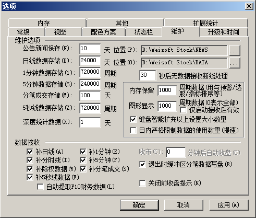Confirm settings with the 确定 button
The width and height of the screenshot is (256, 218).
pyautogui.click(x=139, y=205)
